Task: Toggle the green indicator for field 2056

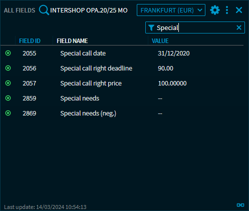Action: [8, 68]
